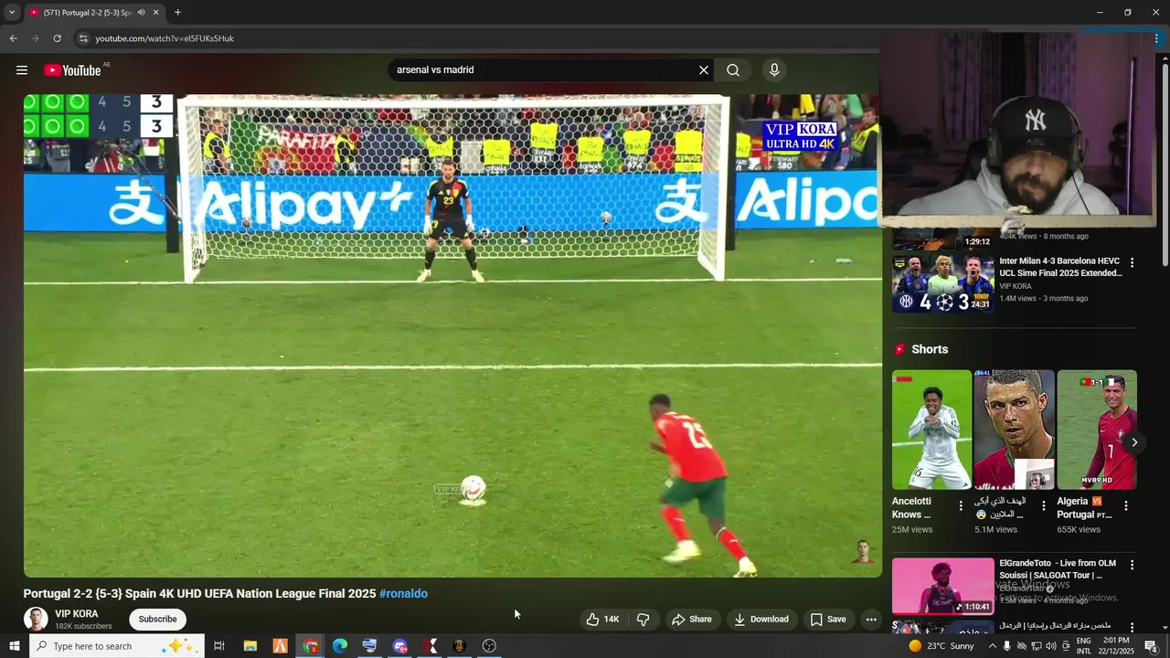Open options for Inter Milan 4-3 Barcelona video

point(1132,263)
